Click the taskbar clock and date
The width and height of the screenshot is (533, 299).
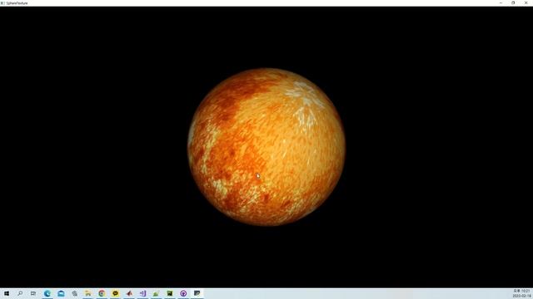[521, 293]
